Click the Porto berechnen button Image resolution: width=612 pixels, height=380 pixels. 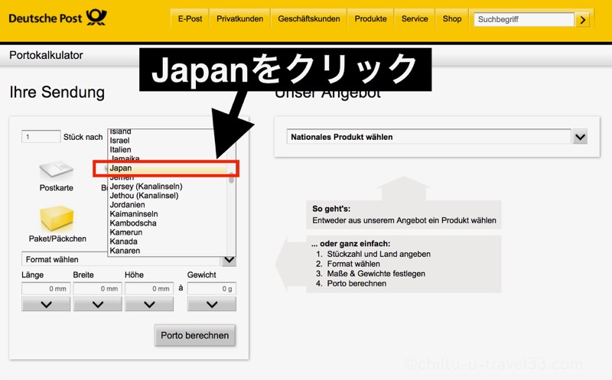195,336
